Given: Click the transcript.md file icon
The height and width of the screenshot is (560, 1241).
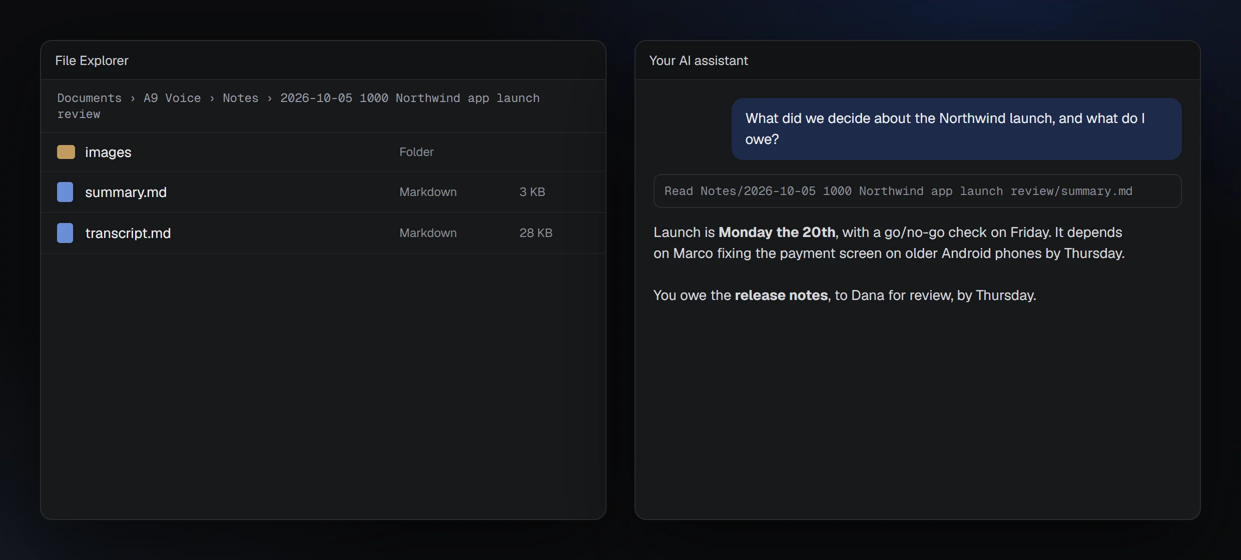Looking at the screenshot, I should 65,233.
